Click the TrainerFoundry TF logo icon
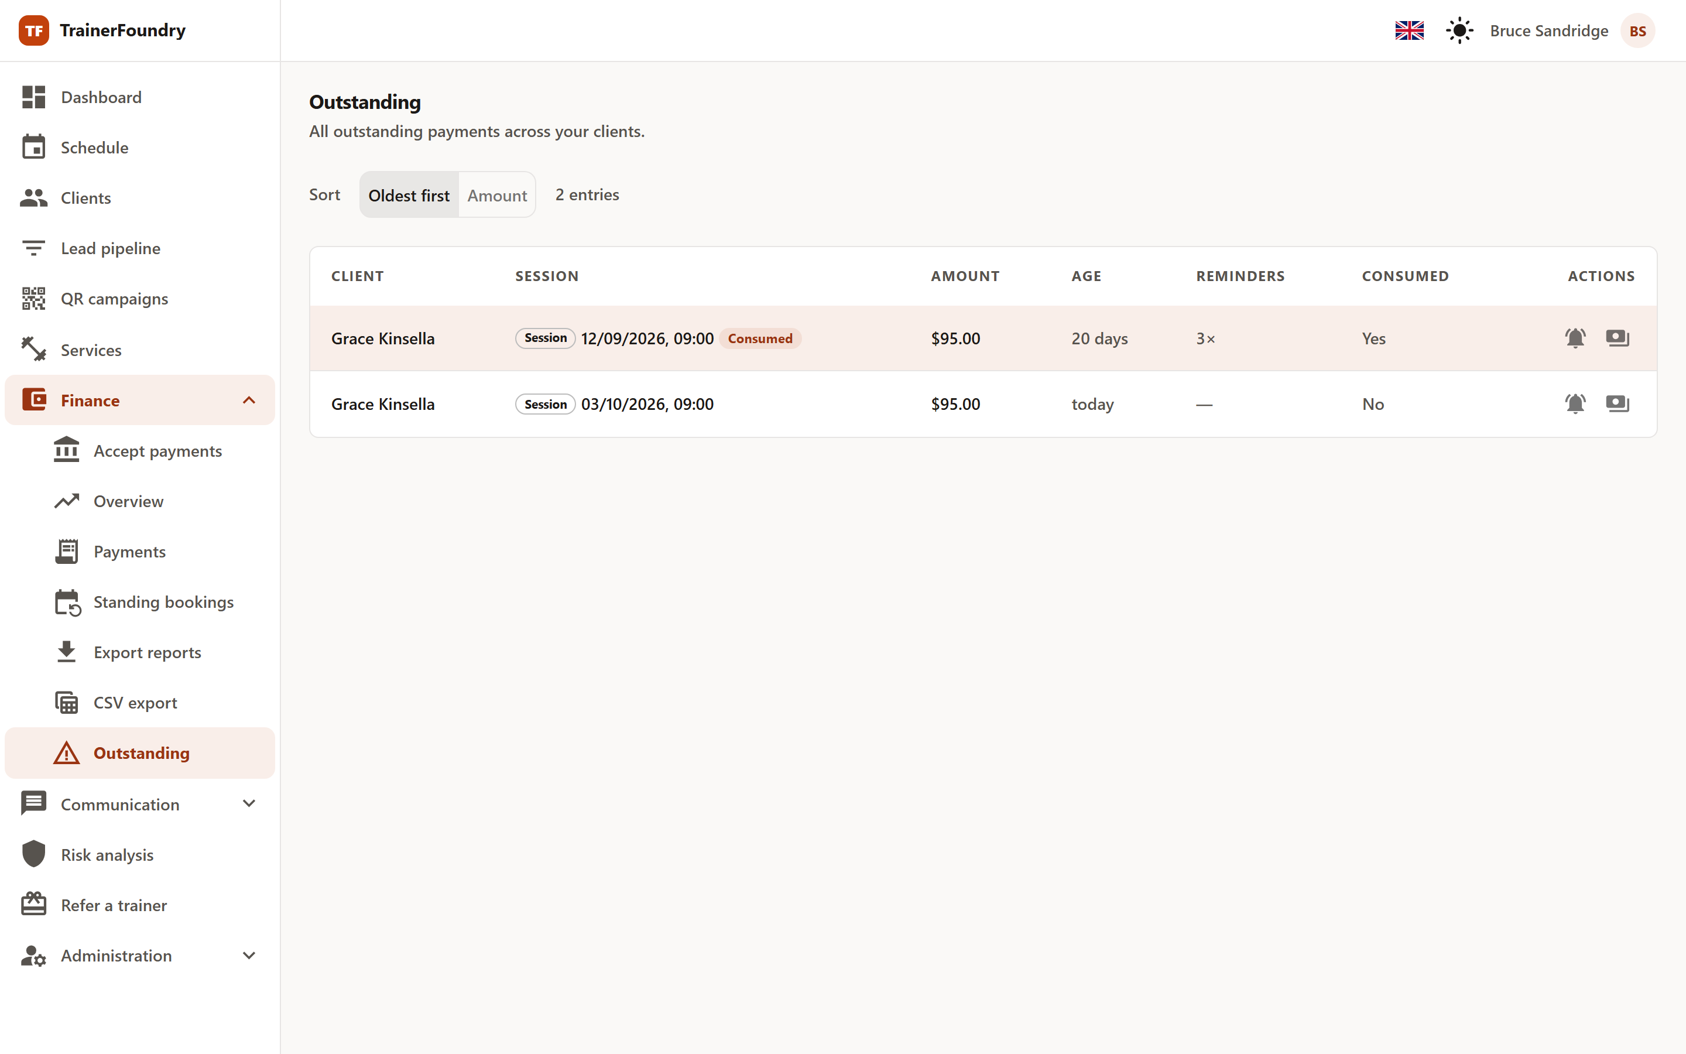This screenshot has height=1054, width=1686. [33, 30]
